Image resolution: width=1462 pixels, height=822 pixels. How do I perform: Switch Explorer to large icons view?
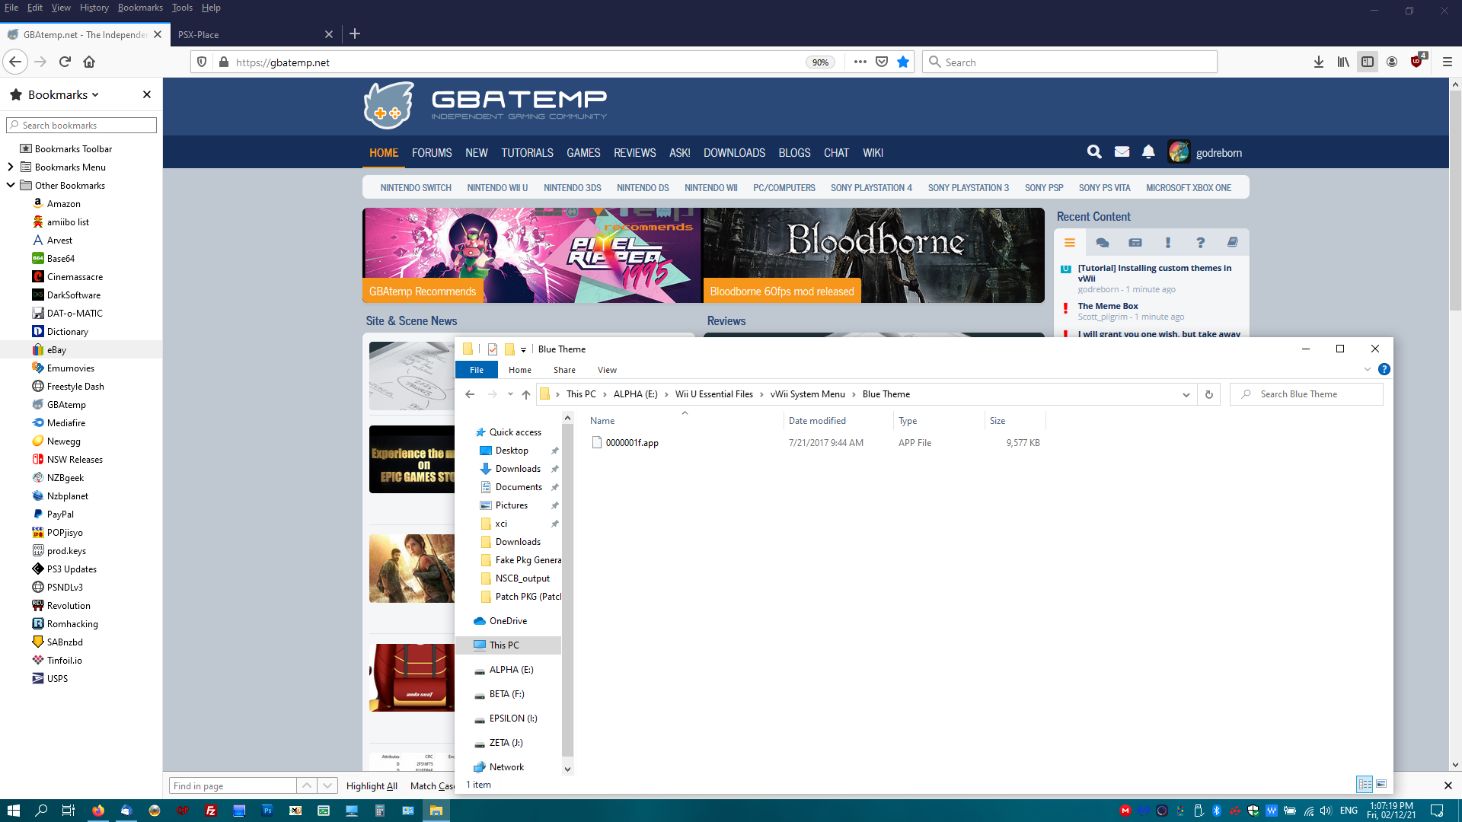click(x=1381, y=784)
